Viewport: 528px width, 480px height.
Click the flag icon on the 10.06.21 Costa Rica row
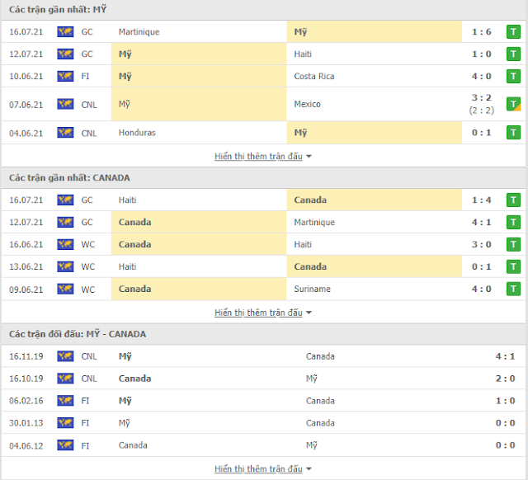click(x=65, y=76)
